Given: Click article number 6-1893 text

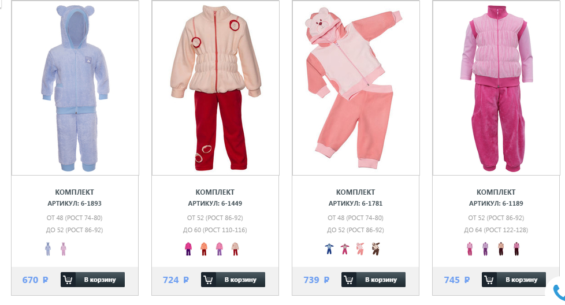Looking at the screenshot, I should point(91,203).
